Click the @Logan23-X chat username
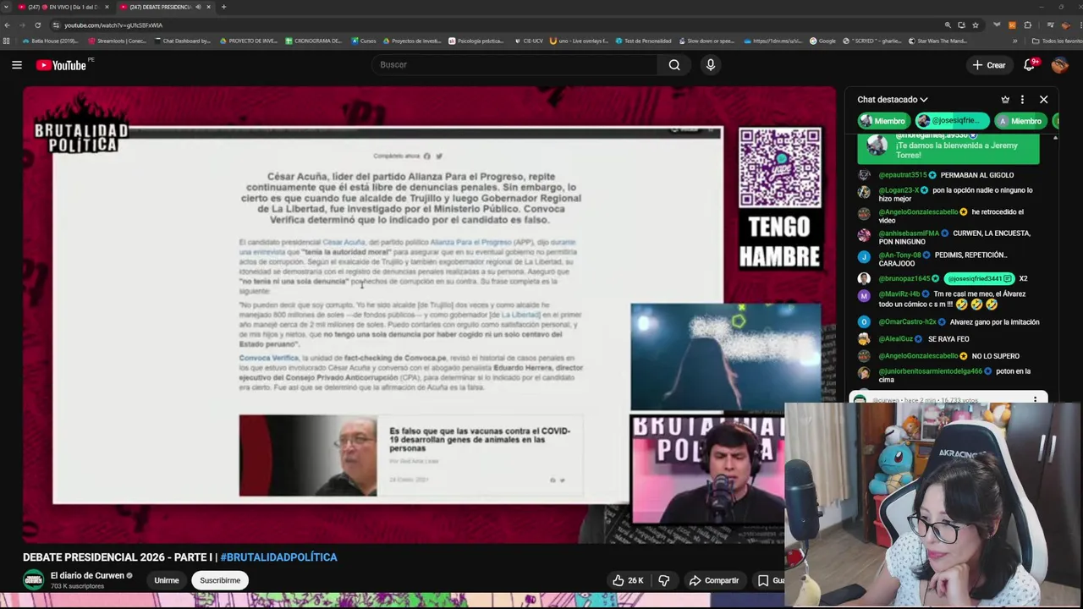1083x609 pixels. (899, 190)
